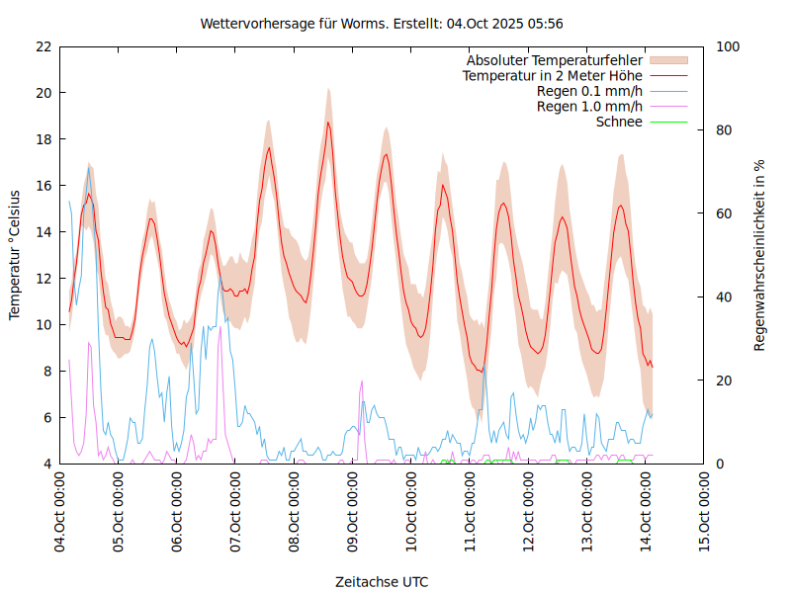Click the 100 tick on the rain probability axis
The width and height of the screenshot is (791, 593).
tap(726, 46)
